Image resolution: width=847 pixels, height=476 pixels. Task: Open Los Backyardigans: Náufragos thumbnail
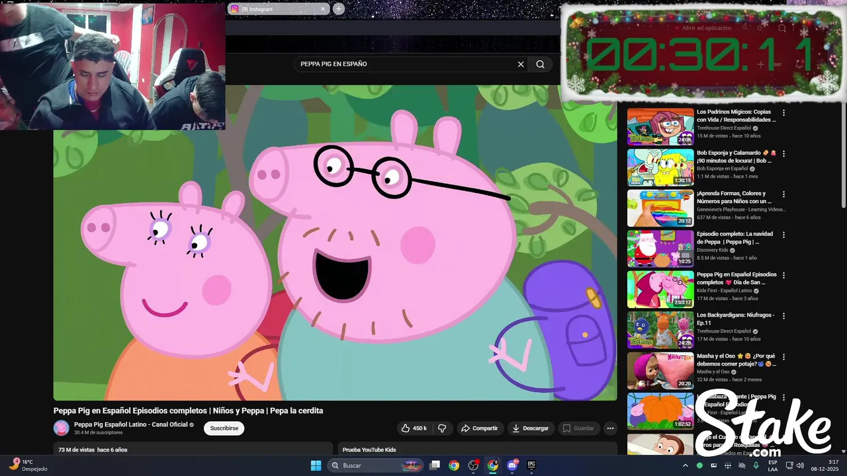point(660,330)
